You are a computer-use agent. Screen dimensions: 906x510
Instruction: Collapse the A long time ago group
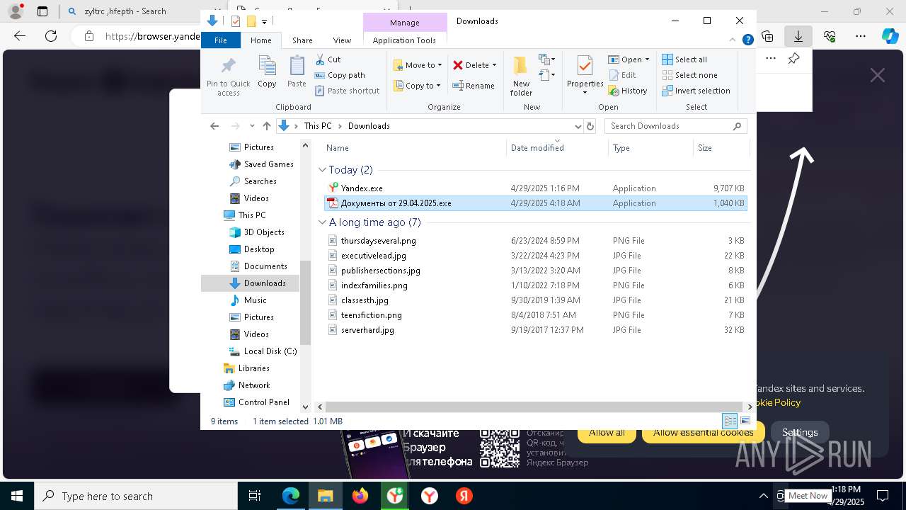tap(322, 222)
